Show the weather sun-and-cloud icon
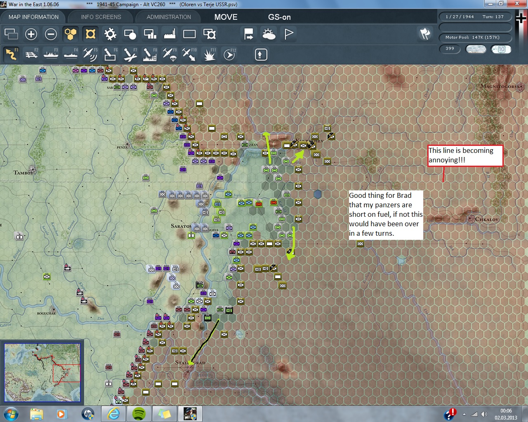Image resolution: width=528 pixels, height=422 pixels. (x=269, y=34)
